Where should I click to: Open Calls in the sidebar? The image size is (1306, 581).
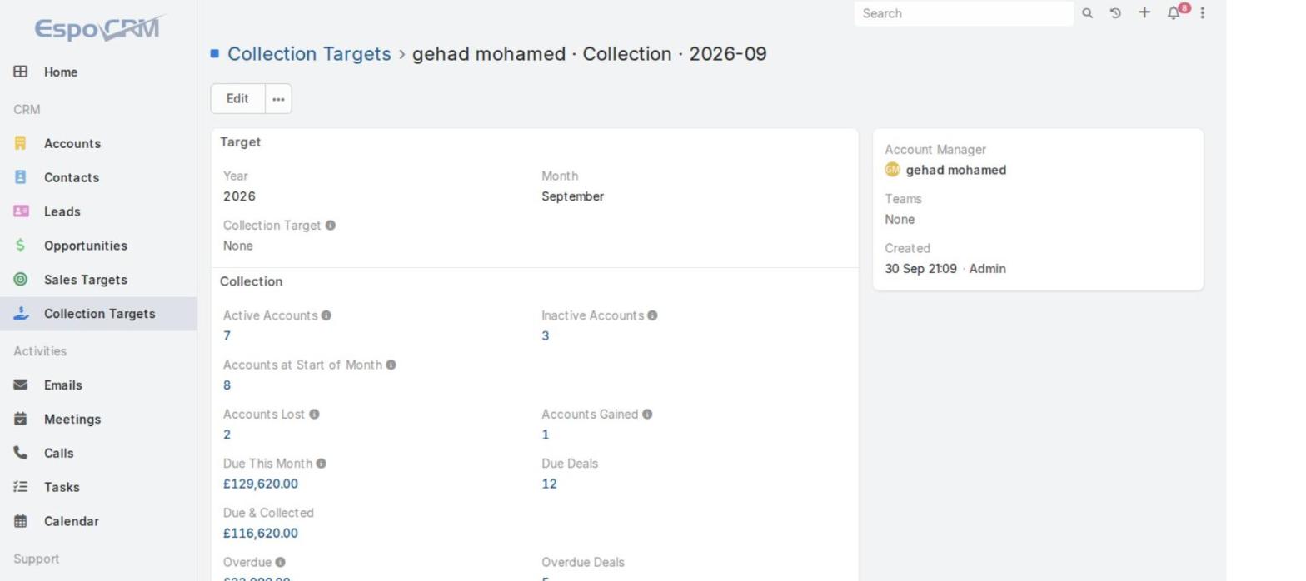coord(59,453)
